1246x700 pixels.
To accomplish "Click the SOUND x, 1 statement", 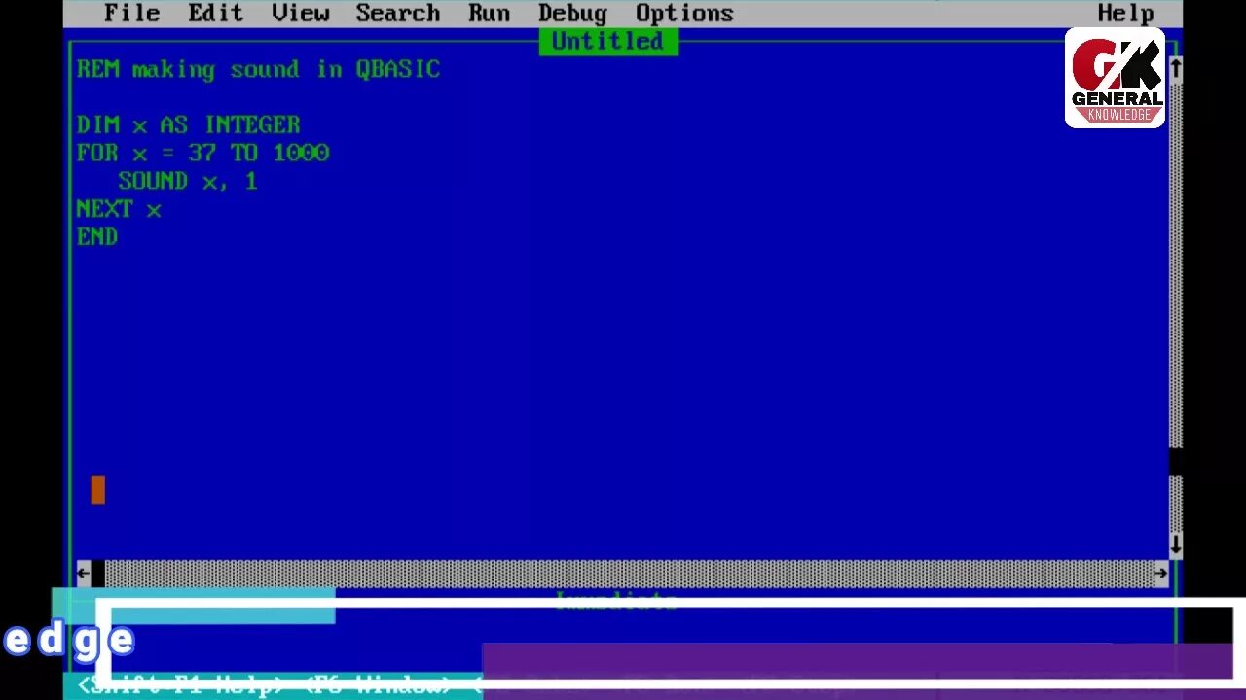I will click(x=188, y=182).
